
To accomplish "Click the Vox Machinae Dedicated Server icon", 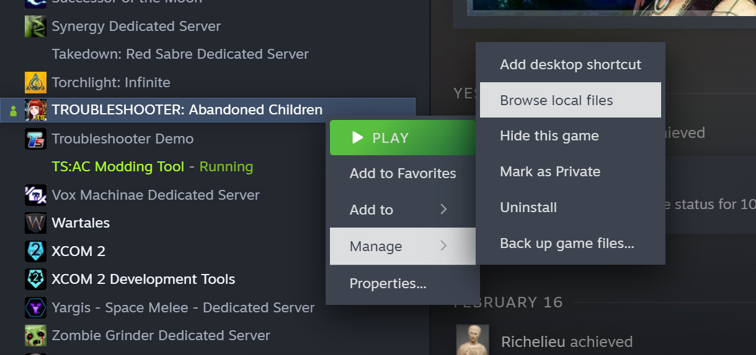I will (35, 195).
